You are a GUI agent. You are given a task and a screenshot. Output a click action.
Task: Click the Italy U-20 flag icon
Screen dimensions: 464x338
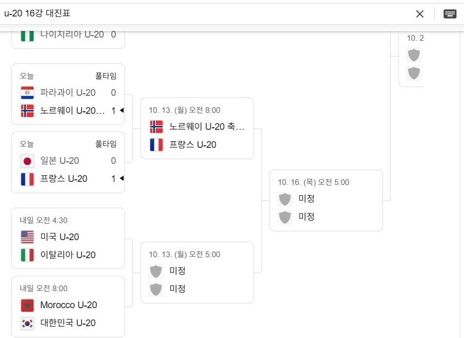[27, 255]
